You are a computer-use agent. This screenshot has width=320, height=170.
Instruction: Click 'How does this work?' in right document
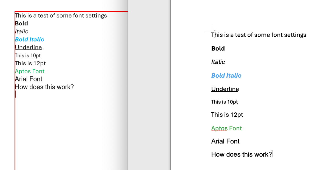tap(241, 154)
